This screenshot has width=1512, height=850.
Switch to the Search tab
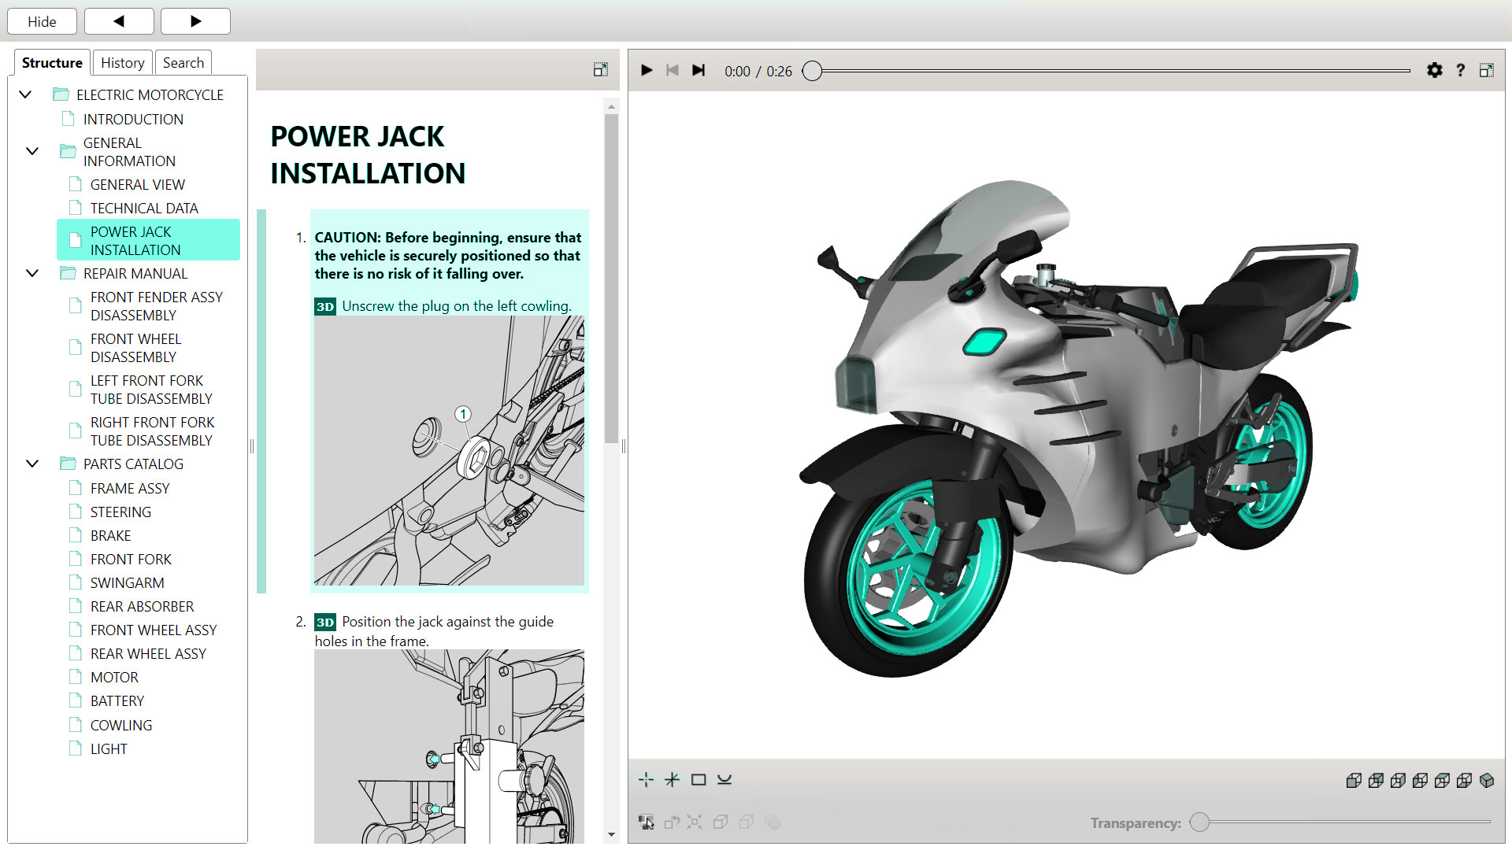click(183, 62)
